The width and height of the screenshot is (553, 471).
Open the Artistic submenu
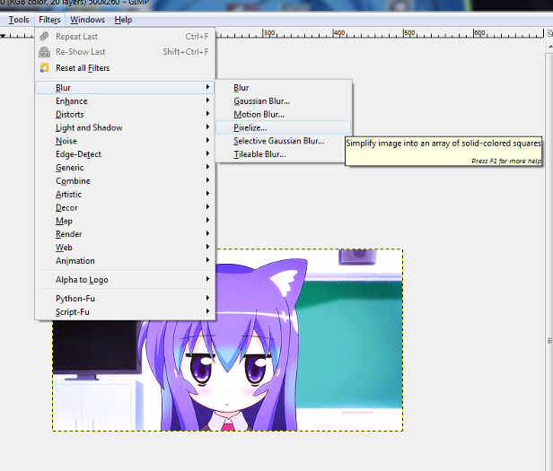coord(125,195)
